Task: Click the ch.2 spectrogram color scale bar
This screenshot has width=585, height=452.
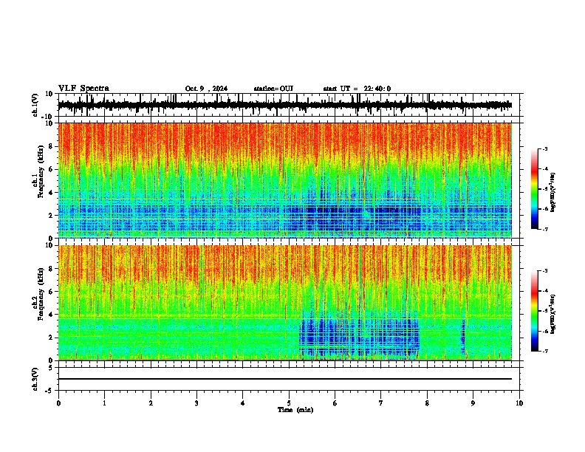Action: [535, 311]
